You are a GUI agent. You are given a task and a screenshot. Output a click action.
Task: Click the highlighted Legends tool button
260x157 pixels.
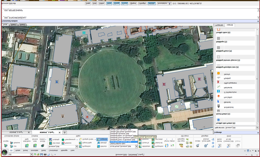click(x=102, y=139)
